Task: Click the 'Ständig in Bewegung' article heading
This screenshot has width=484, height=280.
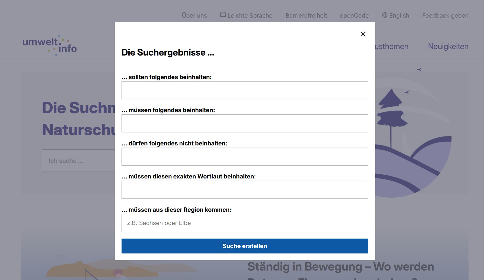Action: tap(340, 267)
